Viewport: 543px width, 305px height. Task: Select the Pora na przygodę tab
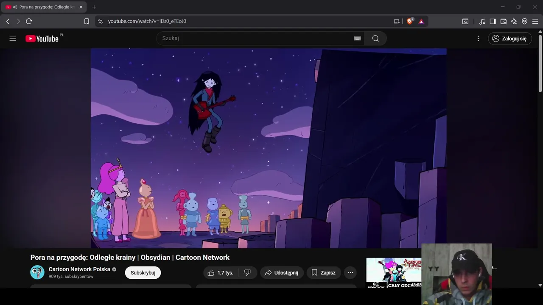click(x=44, y=7)
